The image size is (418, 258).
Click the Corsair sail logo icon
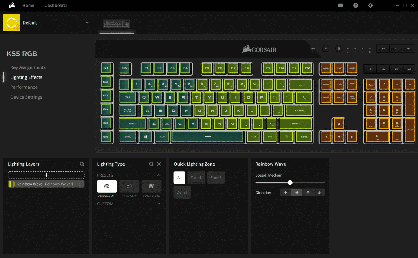coord(11,5)
